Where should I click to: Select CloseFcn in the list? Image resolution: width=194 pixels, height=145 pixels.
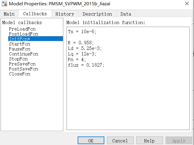[20, 74]
